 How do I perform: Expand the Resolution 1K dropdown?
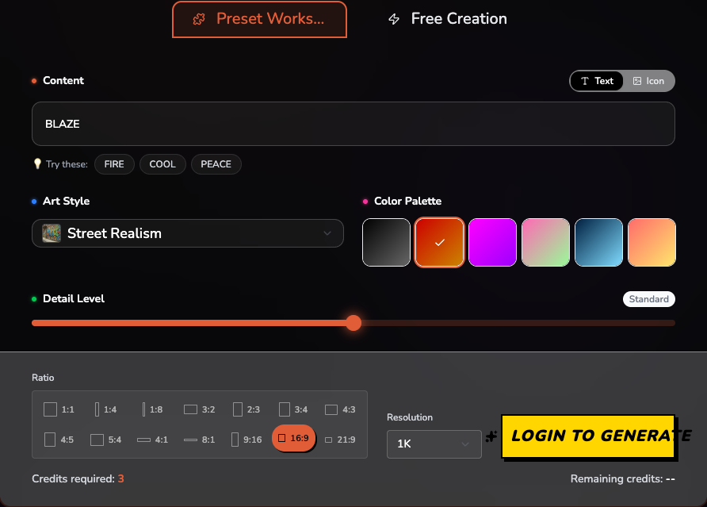[x=434, y=444]
